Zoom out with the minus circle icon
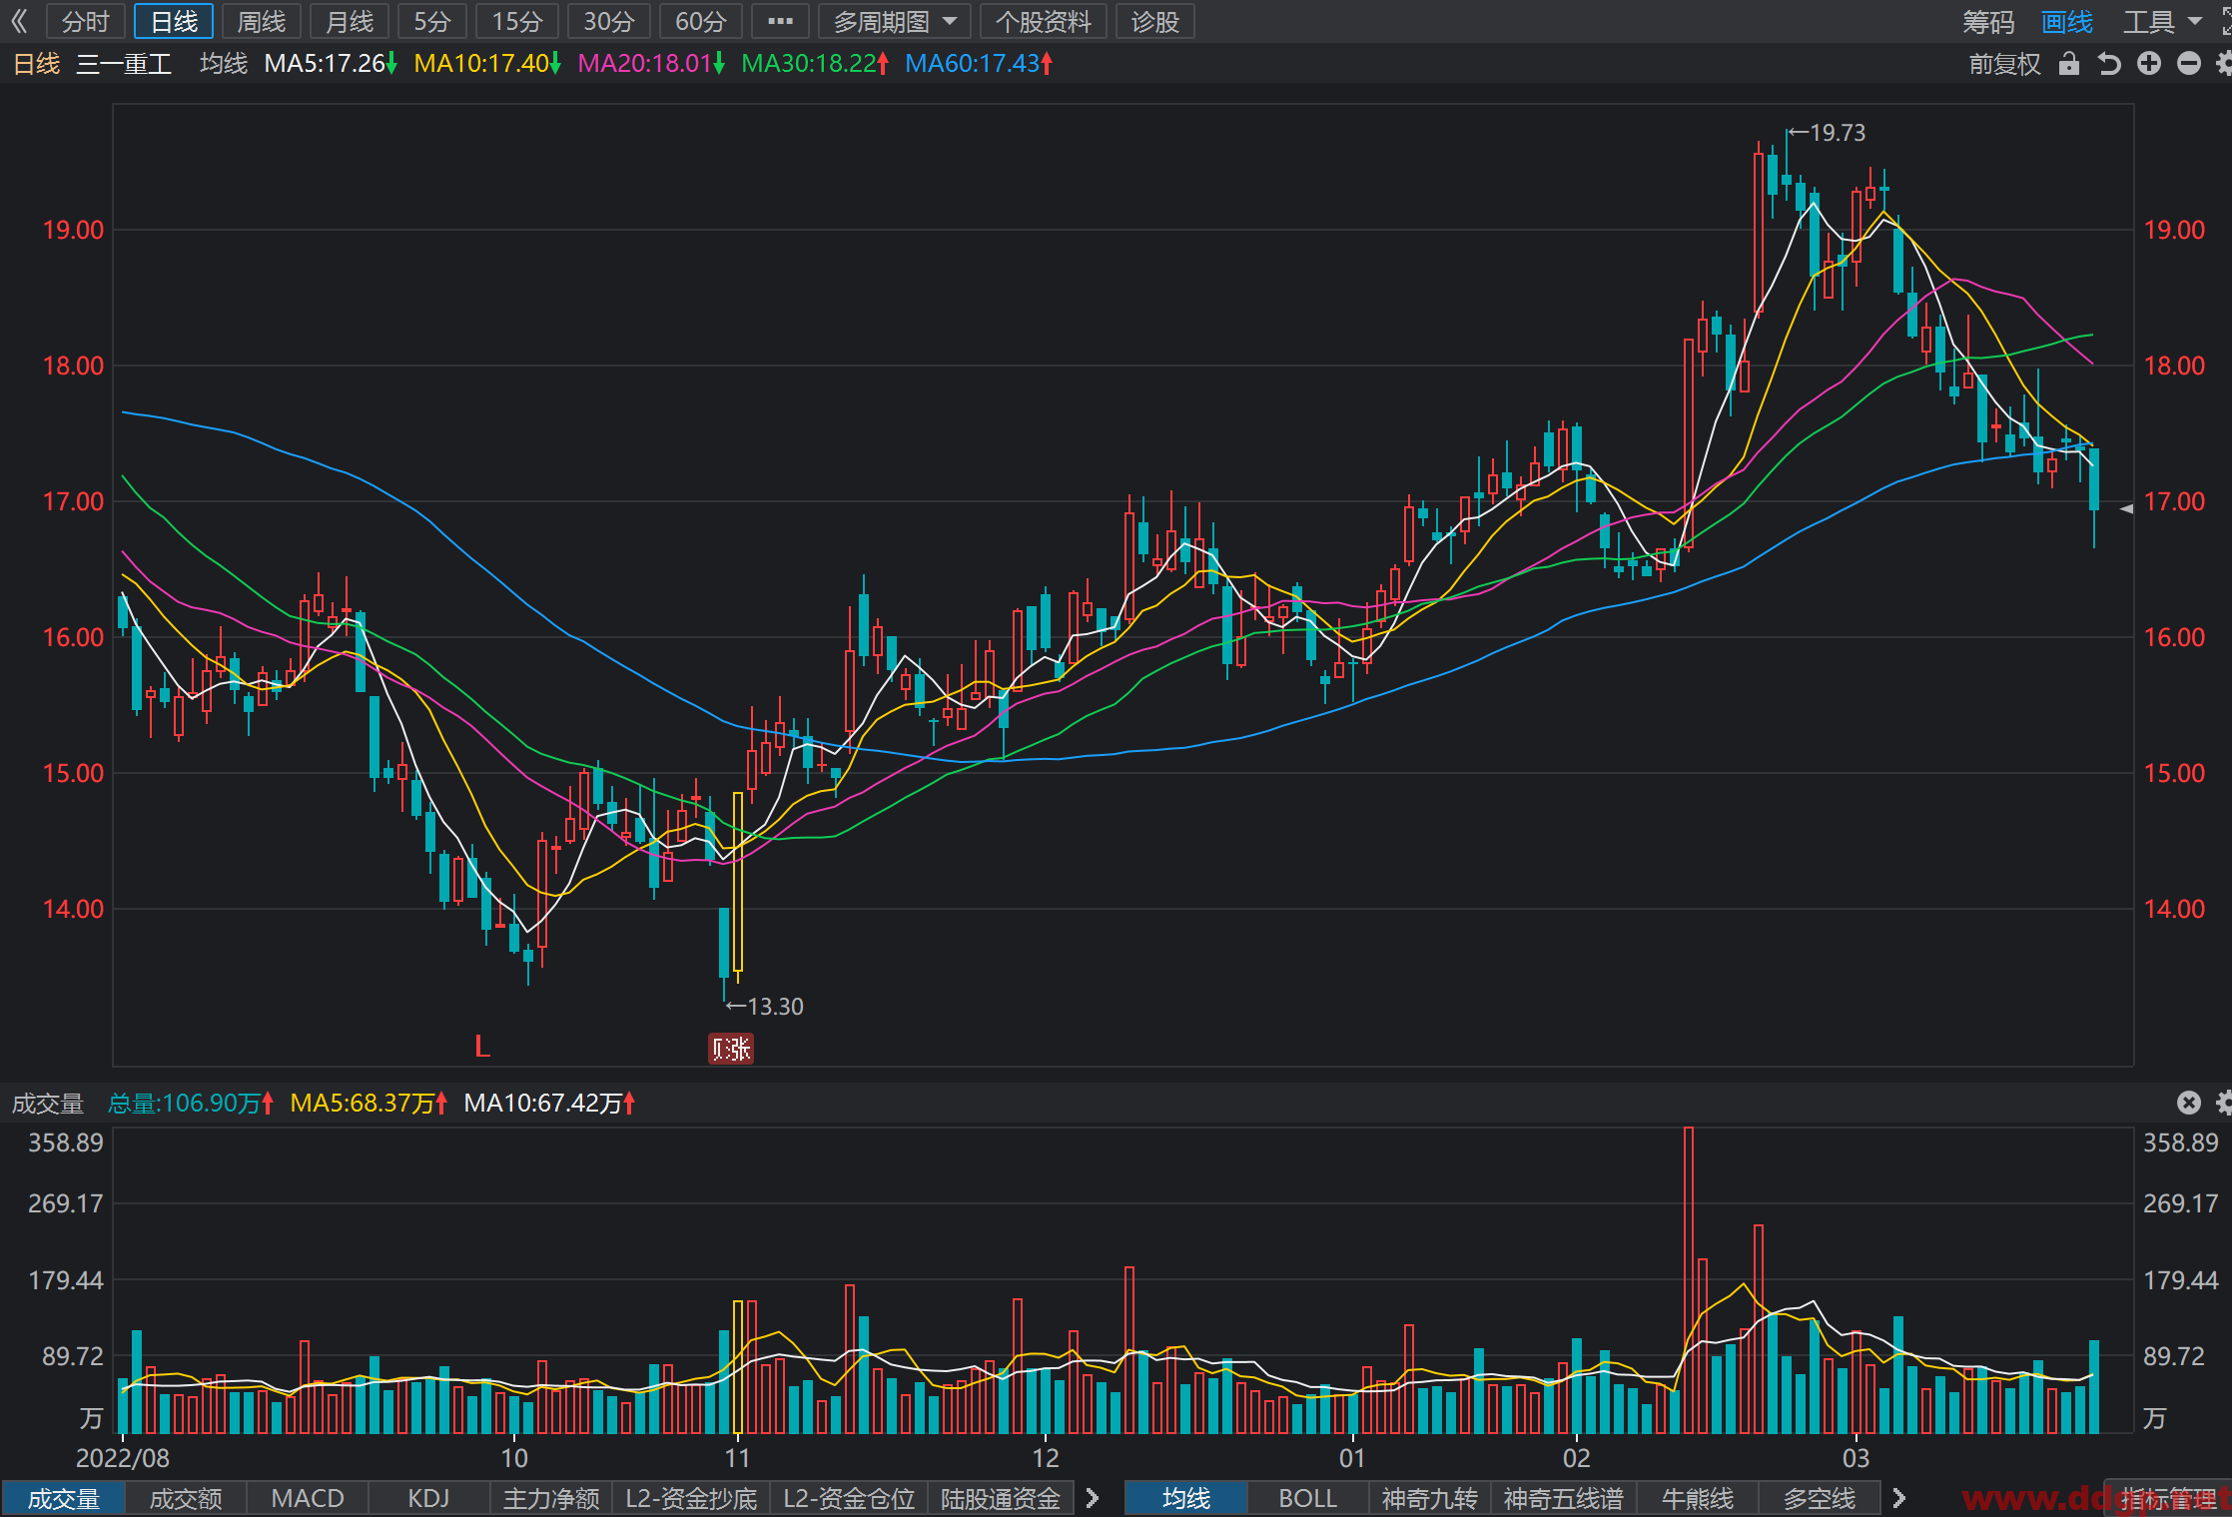The height and width of the screenshot is (1517, 2232). 2188,64
